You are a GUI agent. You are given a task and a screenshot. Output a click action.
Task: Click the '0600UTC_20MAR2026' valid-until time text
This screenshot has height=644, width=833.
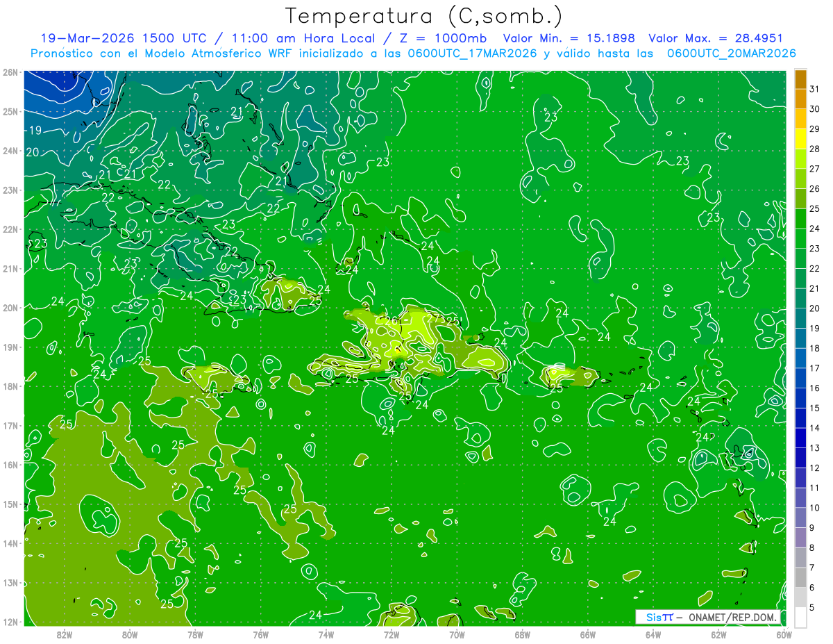pyautogui.click(x=732, y=53)
